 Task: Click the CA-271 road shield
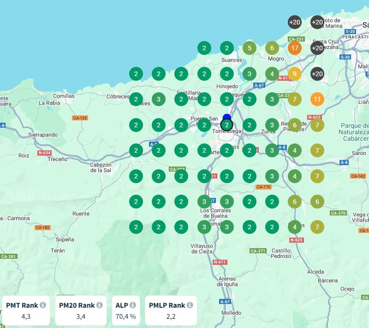258,251
